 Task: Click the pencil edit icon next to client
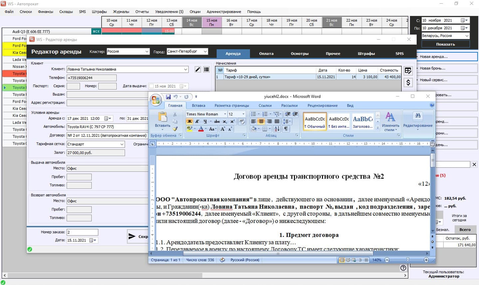click(198, 69)
